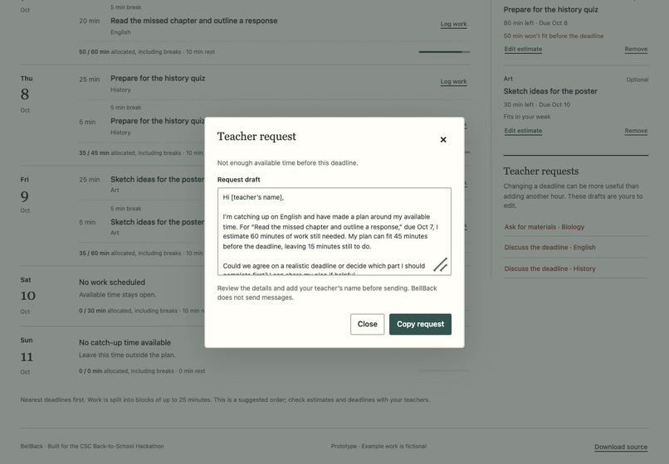Log work for Read the missed chapter

453,24
